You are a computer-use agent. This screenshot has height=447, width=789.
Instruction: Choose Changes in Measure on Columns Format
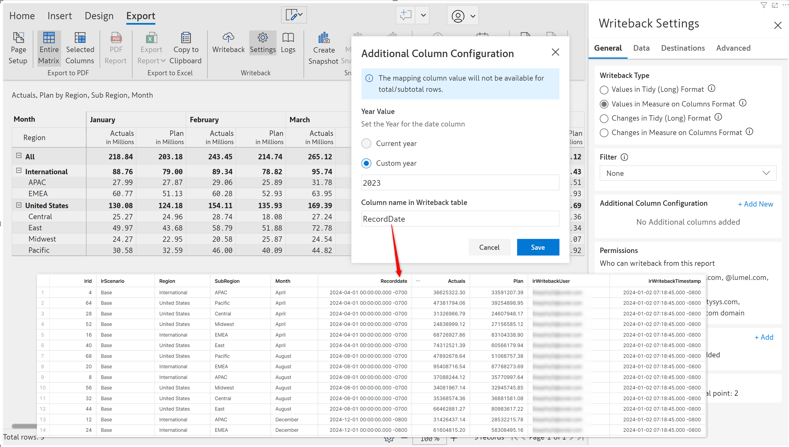(604, 133)
